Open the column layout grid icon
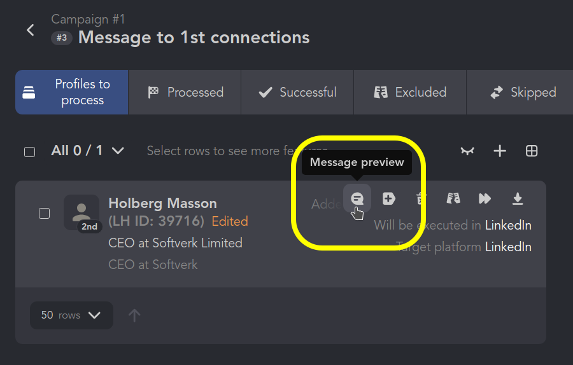The height and width of the screenshot is (365, 573). click(532, 151)
